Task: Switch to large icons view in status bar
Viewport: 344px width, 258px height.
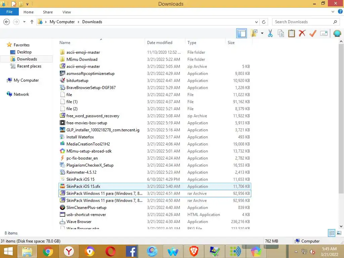Action: coord(339,233)
